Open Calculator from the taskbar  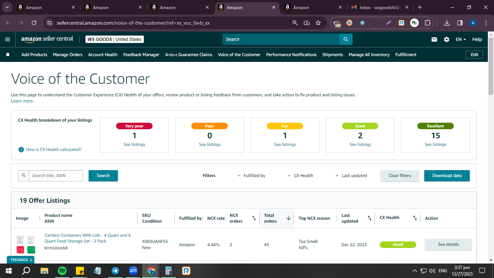point(169,271)
